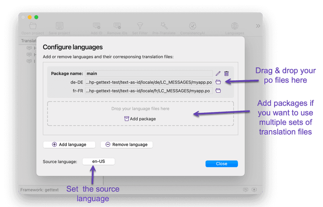This screenshot has height=207, width=323.
Task: Delete the main package with trash icon
Action: pyautogui.click(x=226, y=74)
